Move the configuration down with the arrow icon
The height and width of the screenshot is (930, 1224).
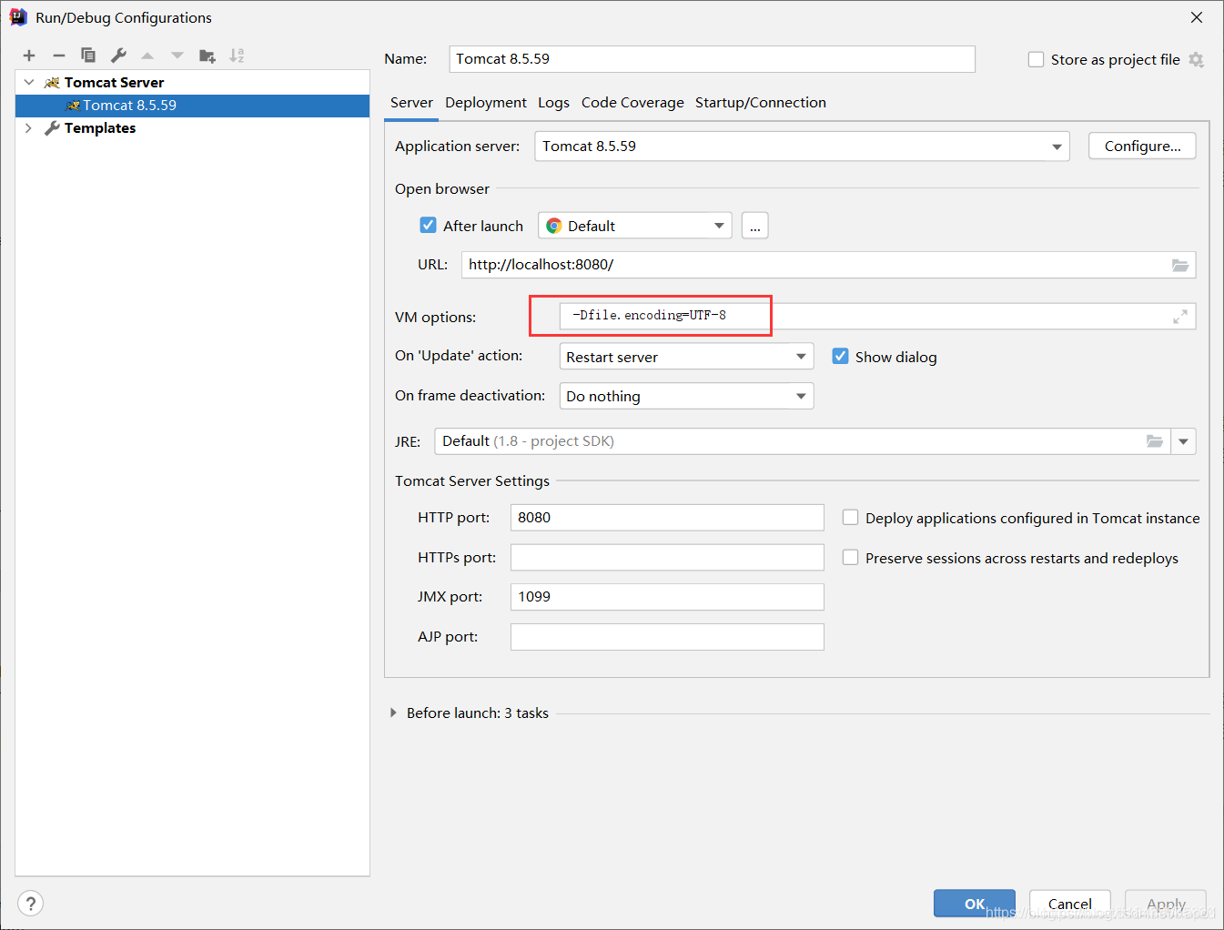(x=177, y=56)
